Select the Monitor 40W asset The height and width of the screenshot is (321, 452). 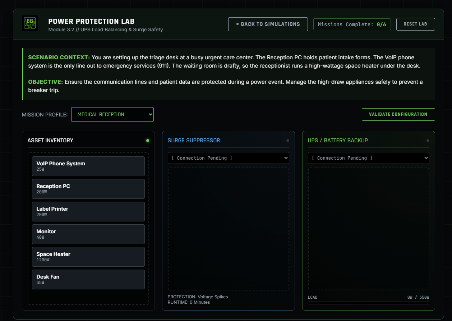[88, 234]
